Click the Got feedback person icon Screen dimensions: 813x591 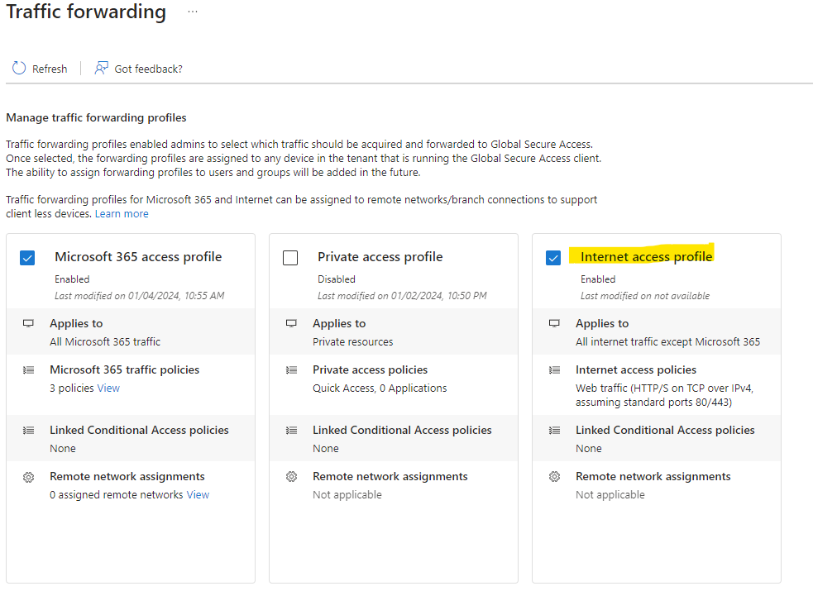(x=101, y=69)
